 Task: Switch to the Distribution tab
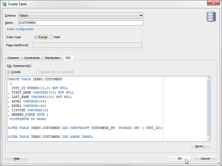pyautogui.click(x=52, y=58)
